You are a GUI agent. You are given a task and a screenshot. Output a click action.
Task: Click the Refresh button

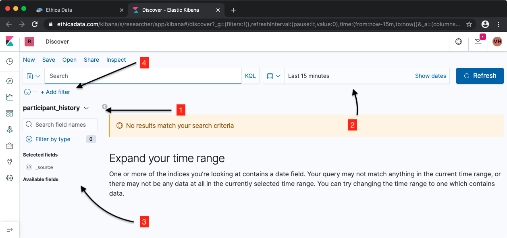tap(480, 76)
